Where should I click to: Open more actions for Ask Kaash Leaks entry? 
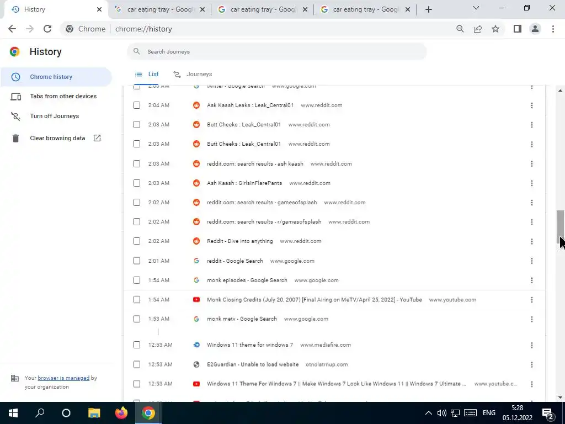(531, 105)
